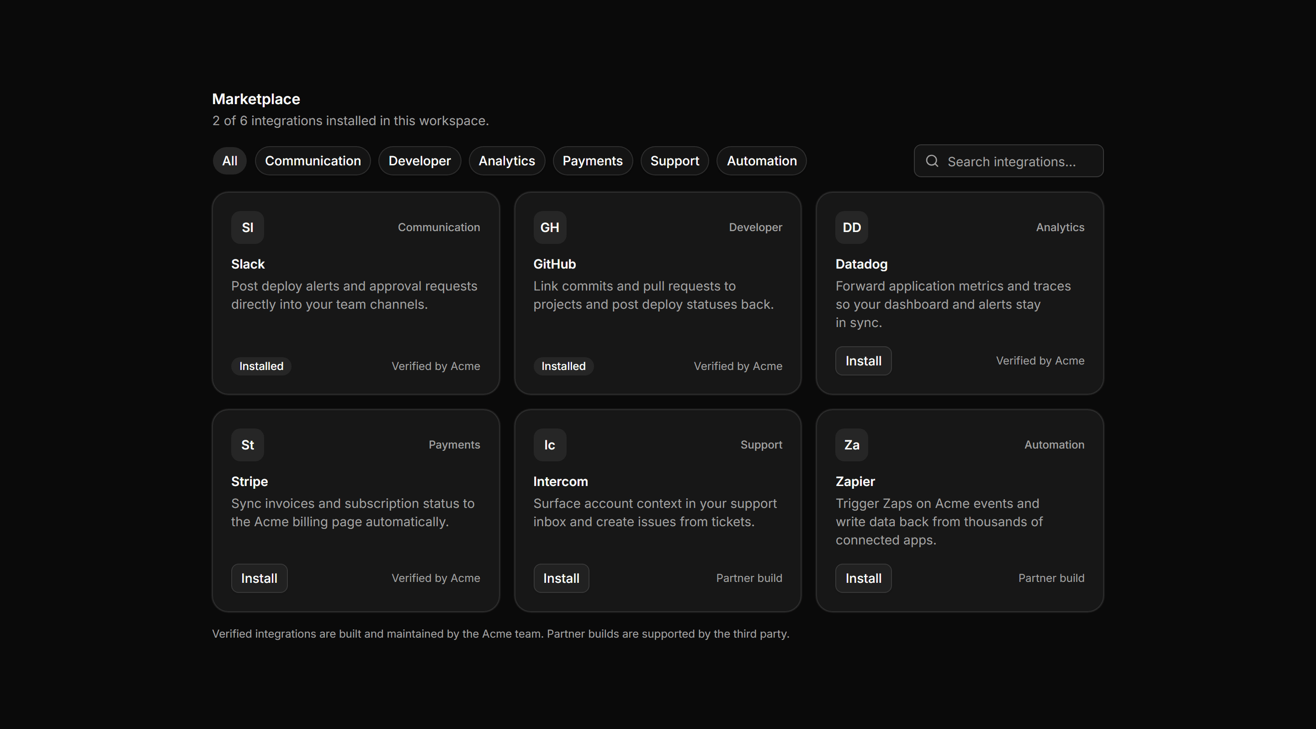The height and width of the screenshot is (729, 1316).
Task: Install the Stripe integration
Action: pyautogui.click(x=259, y=578)
